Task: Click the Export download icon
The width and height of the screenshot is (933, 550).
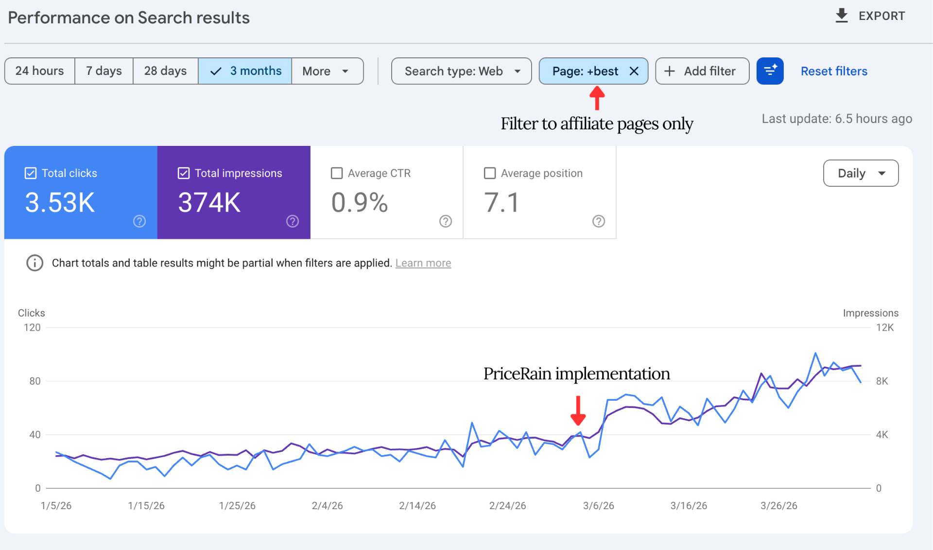Action: (841, 16)
